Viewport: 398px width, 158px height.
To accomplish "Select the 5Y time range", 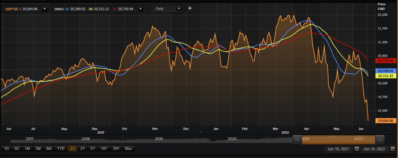I will [x=93, y=149].
